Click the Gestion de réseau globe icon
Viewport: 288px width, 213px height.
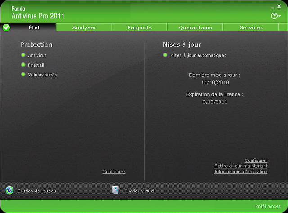9,191
